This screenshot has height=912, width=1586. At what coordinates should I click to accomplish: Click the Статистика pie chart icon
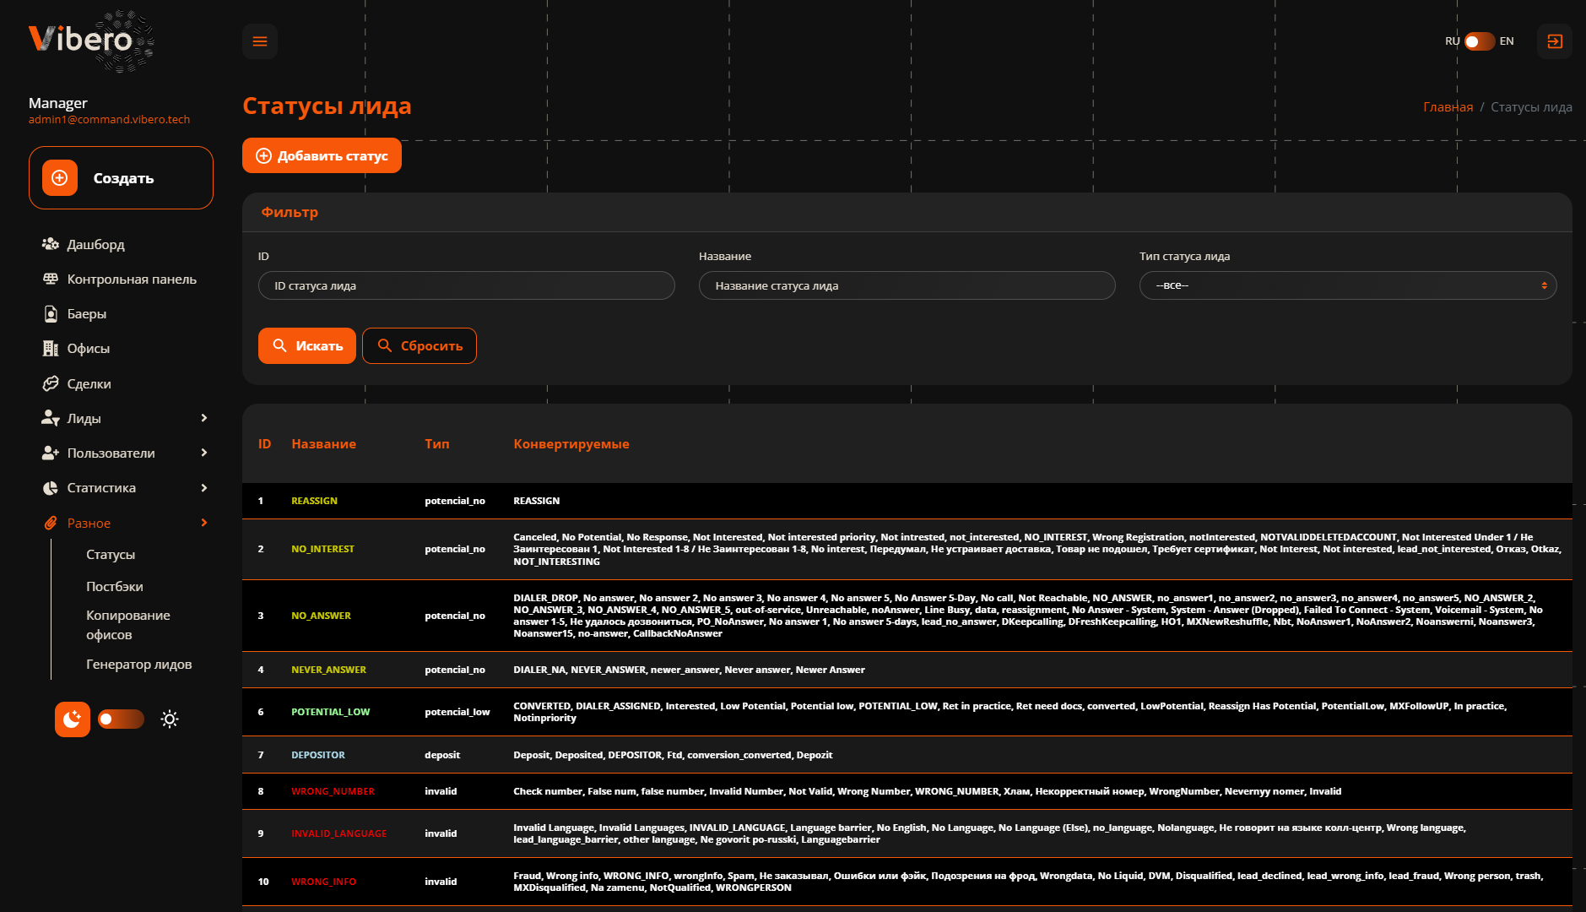(x=51, y=488)
